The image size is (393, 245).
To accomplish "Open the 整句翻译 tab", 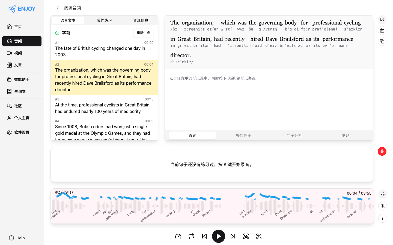I will 243,135.
